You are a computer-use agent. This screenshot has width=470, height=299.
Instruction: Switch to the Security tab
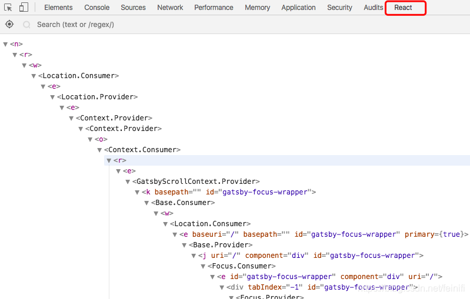(339, 8)
